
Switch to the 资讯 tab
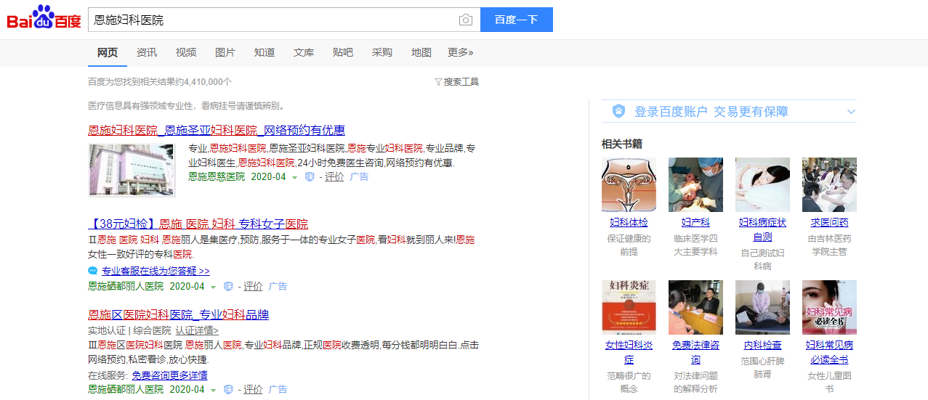pyautogui.click(x=147, y=52)
